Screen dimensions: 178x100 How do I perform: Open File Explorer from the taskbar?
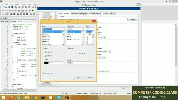[x=27, y=97]
